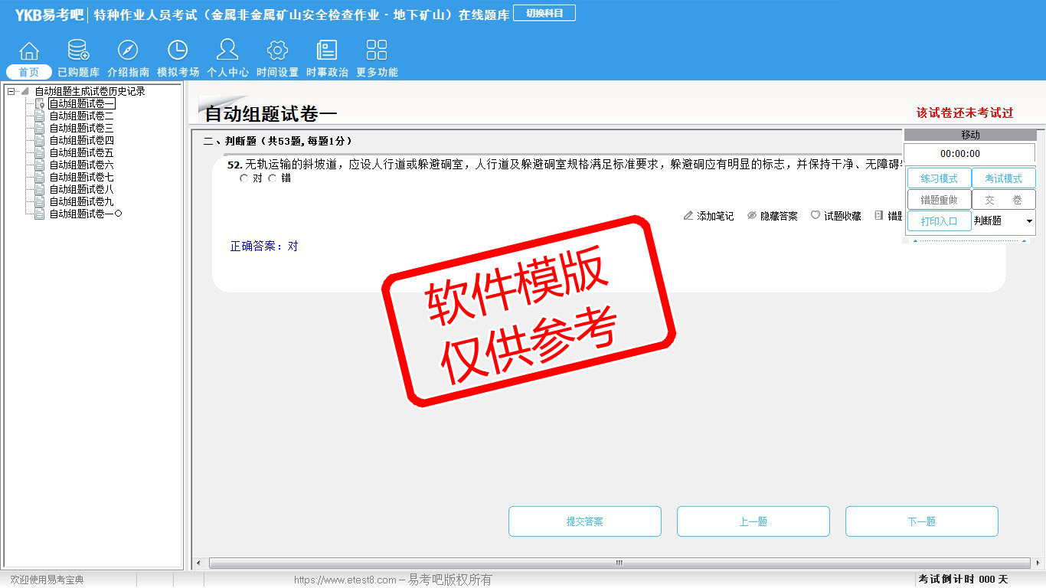
Task: Click the 下一题 button
Action: pyautogui.click(x=921, y=521)
